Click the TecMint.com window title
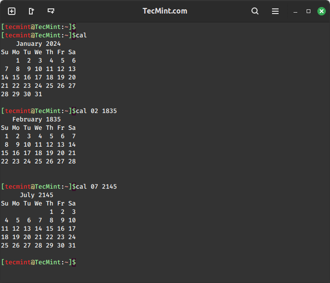 click(165, 11)
